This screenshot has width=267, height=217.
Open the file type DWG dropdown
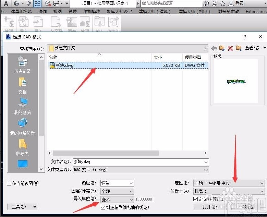point(141,170)
